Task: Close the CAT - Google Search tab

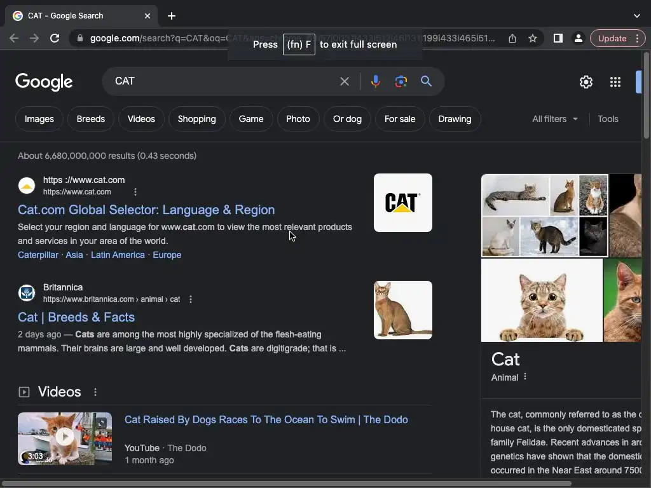Action: [x=147, y=16]
